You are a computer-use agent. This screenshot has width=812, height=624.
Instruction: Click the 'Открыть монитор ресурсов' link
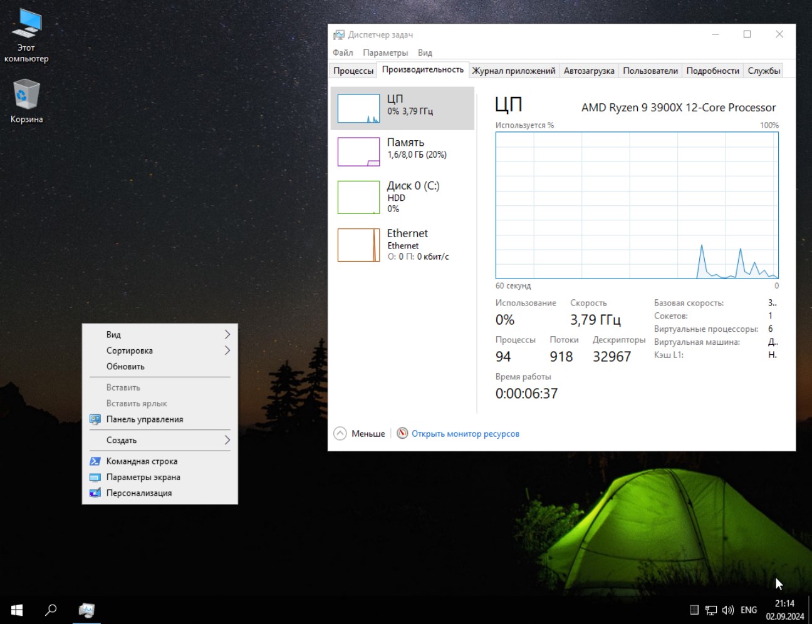tap(466, 434)
